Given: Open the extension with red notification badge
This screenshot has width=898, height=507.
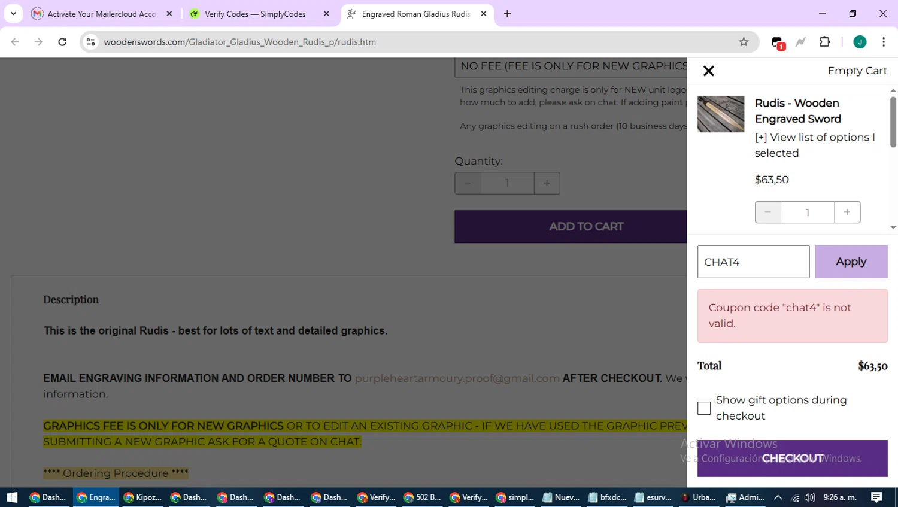Looking at the screenshot, I should [x=777, y=42].
